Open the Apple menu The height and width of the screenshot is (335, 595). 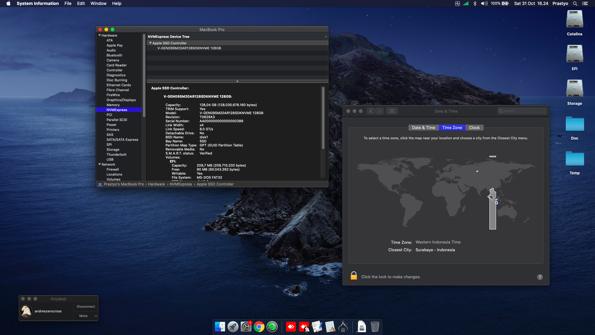8,3
